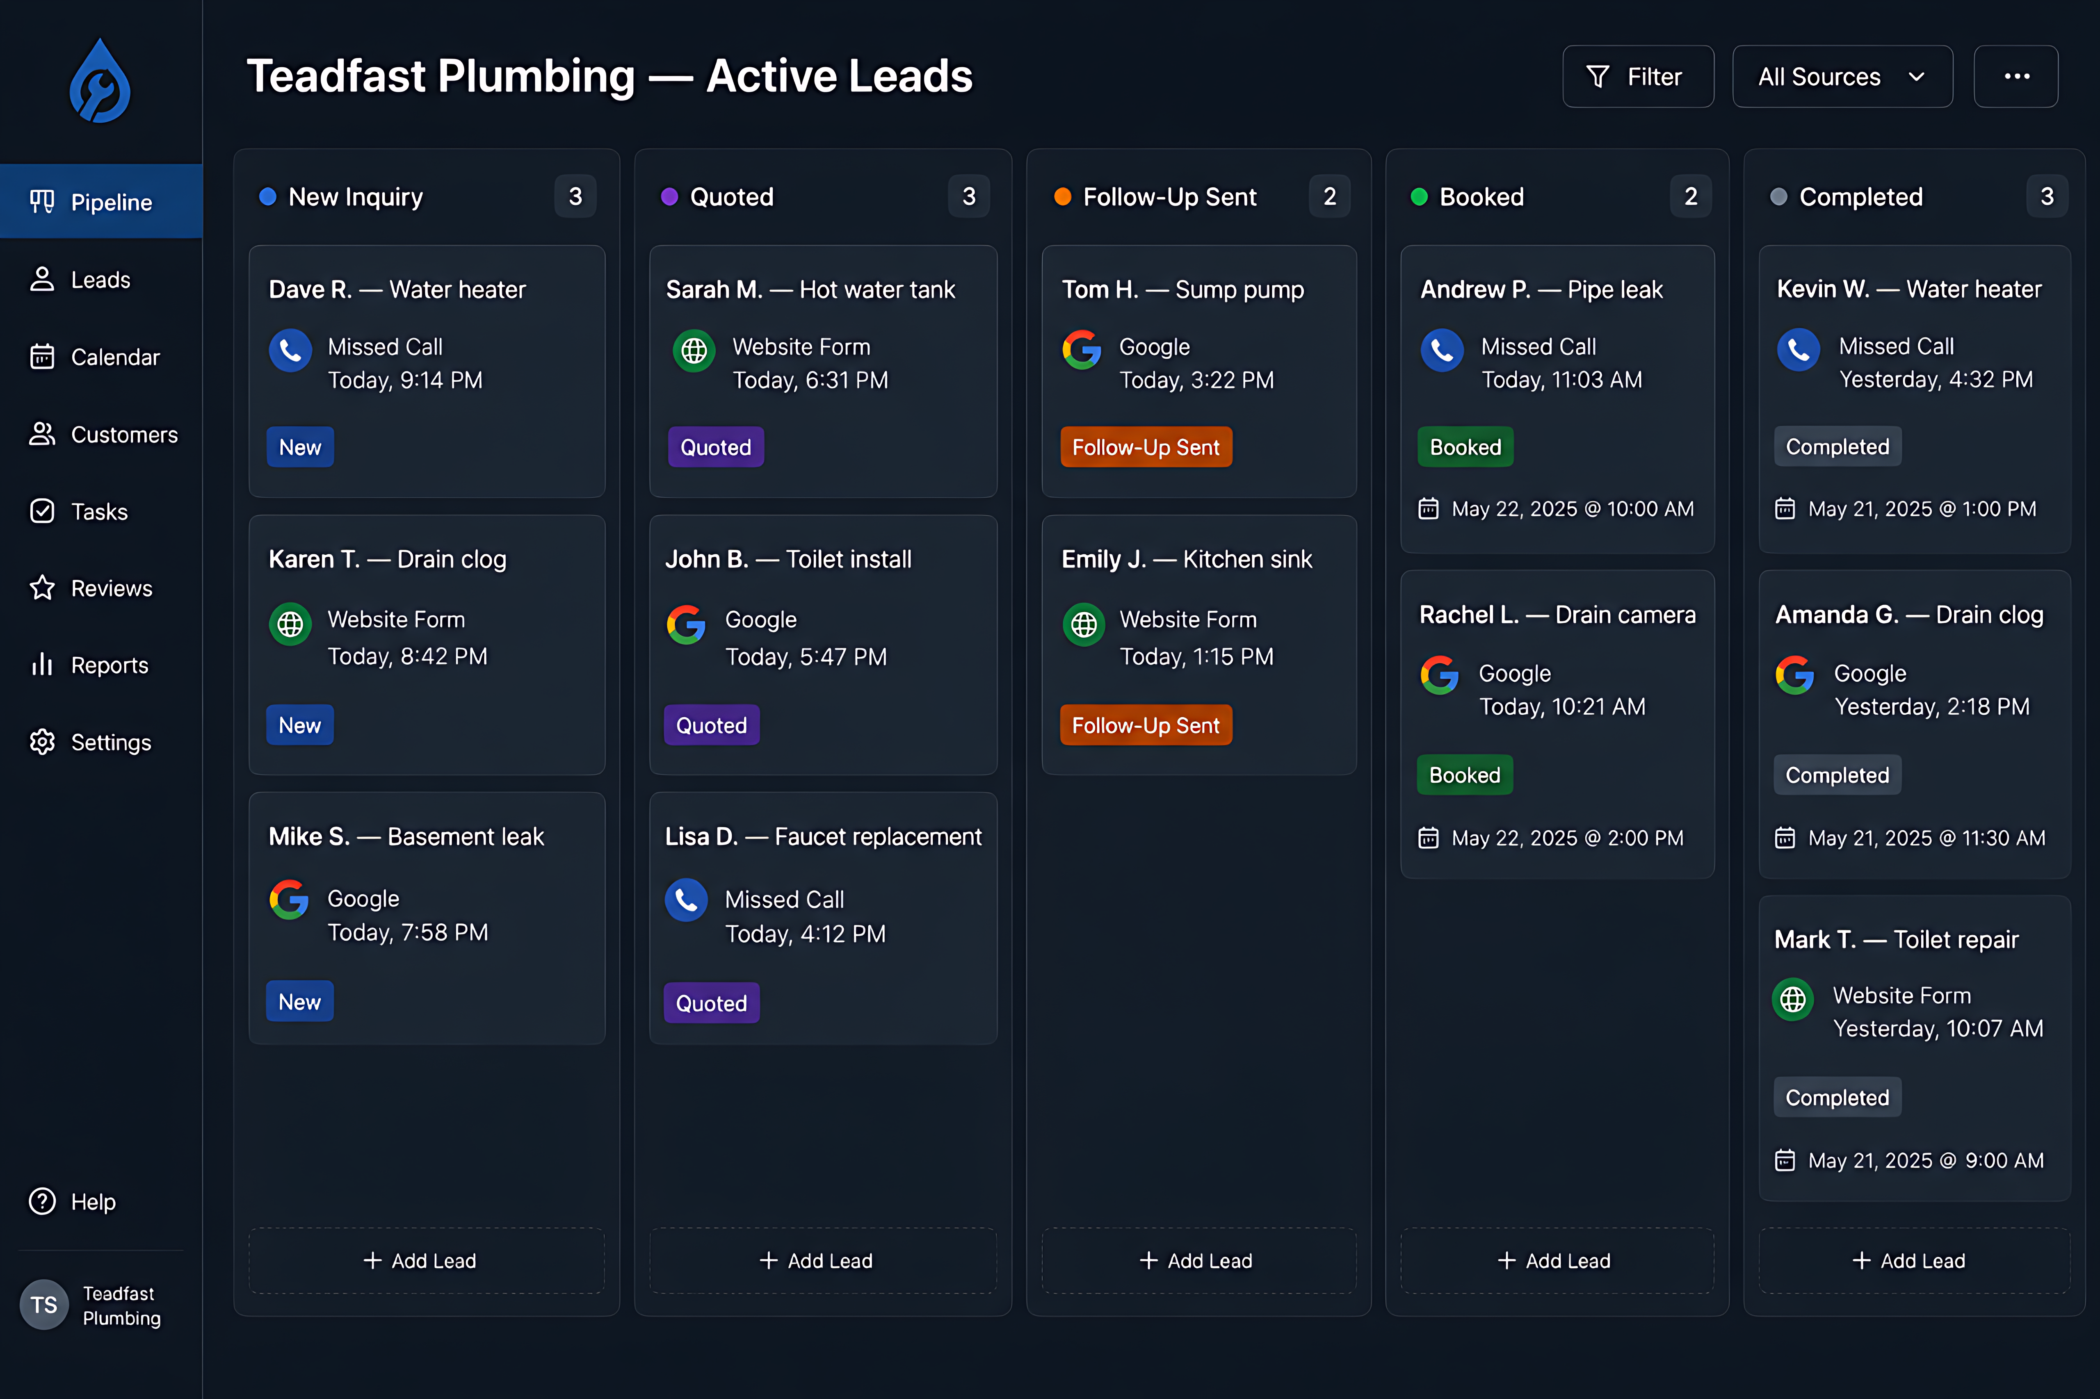Click the Completed column count badge
The width and height of the screenshot is (2100, 1399).
[x=2047, y=196]
